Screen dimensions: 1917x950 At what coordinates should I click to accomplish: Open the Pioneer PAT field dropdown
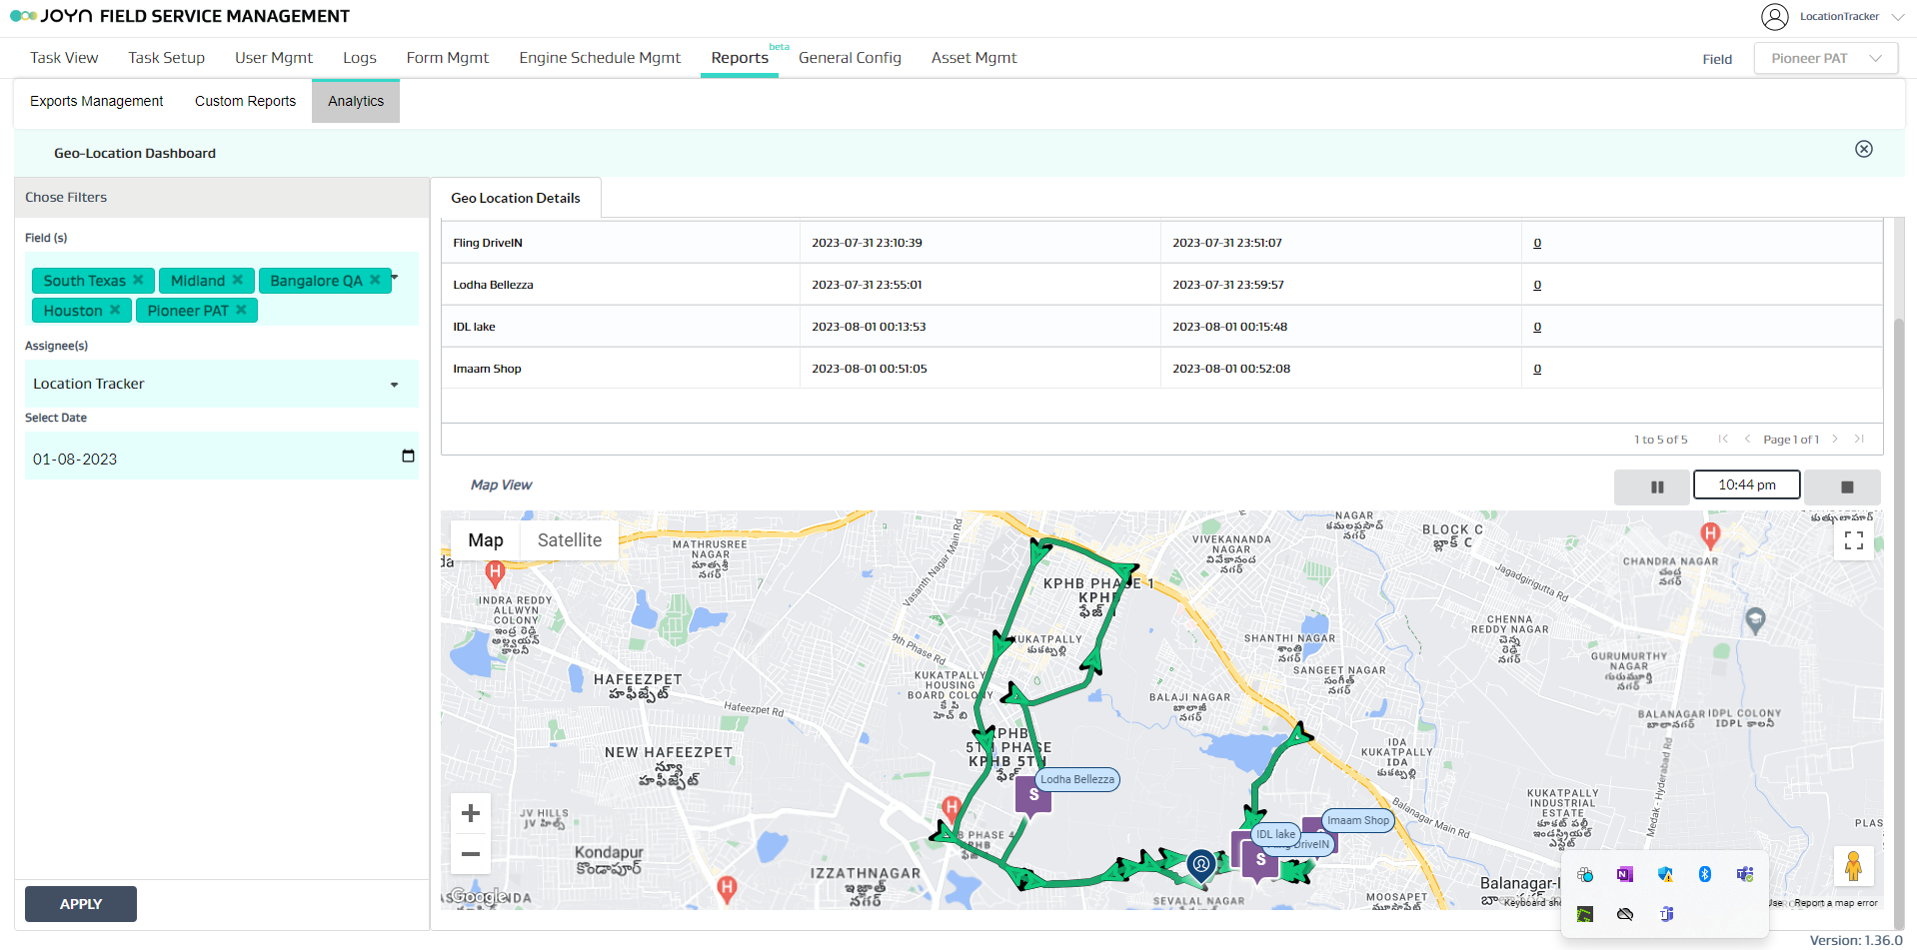coord(1825,58)
